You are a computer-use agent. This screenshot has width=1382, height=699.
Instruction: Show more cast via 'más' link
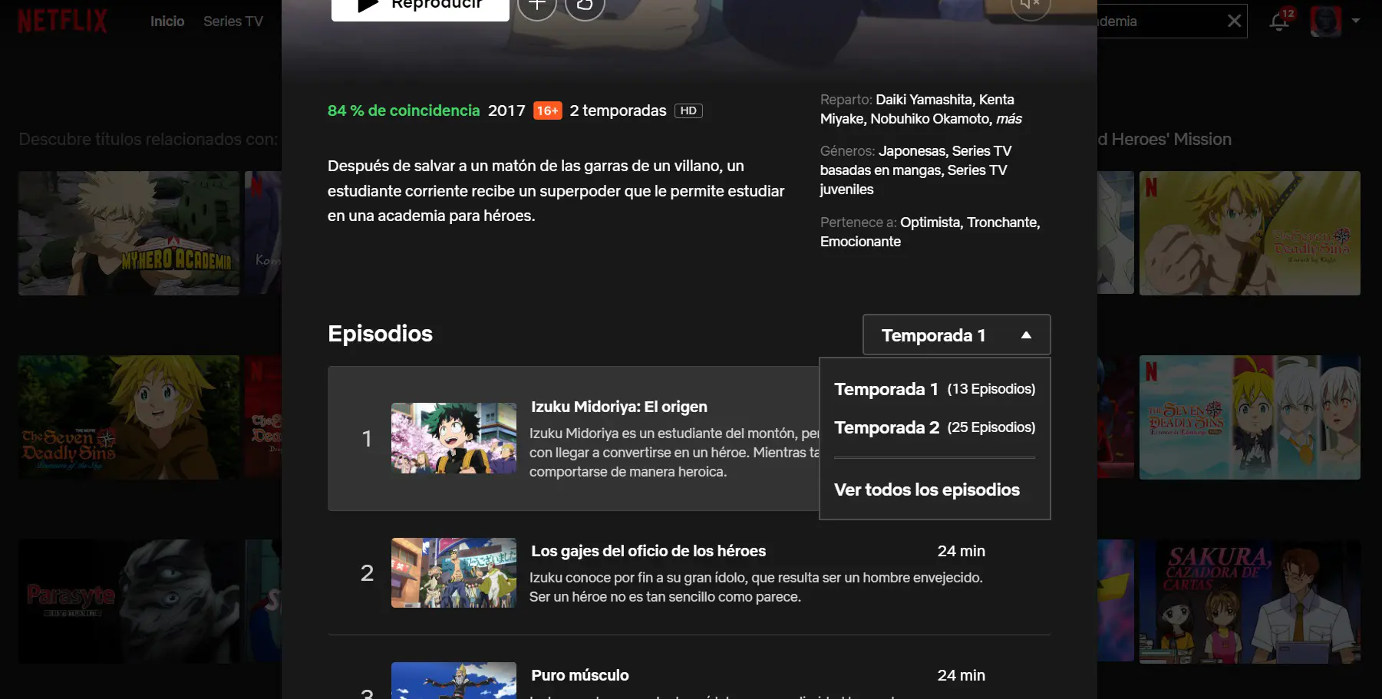coord(1009,119)
